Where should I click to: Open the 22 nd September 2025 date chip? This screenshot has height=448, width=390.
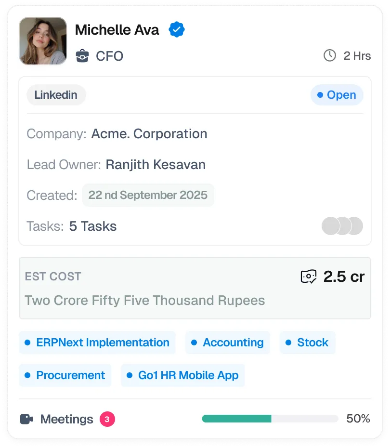point(148,195)
